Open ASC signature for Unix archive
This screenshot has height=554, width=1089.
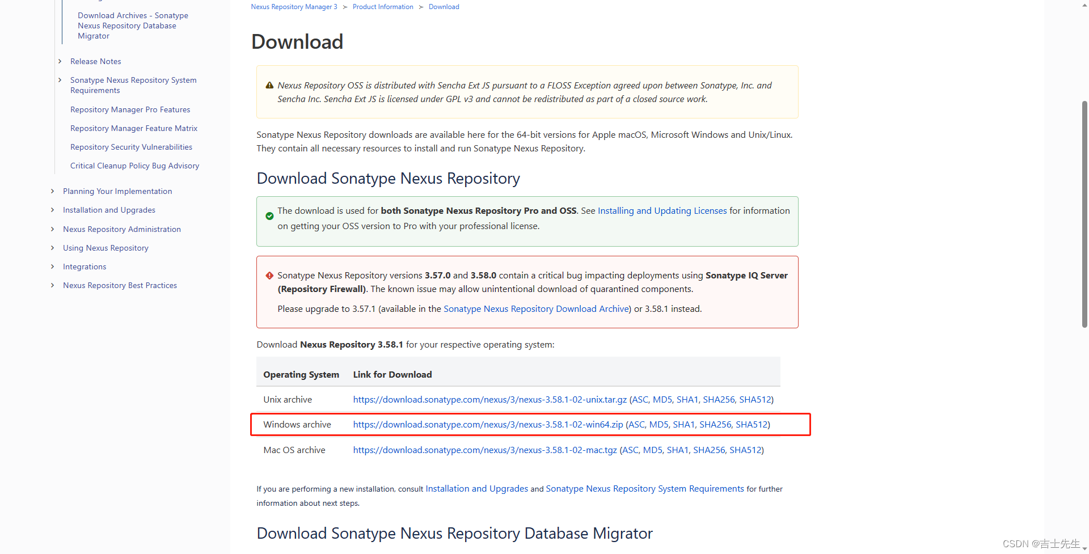pyautogui.click(x=640, y=399)
